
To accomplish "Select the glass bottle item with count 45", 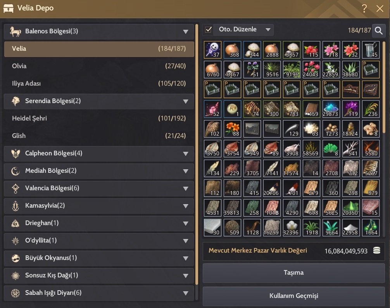I will [371, 50].
